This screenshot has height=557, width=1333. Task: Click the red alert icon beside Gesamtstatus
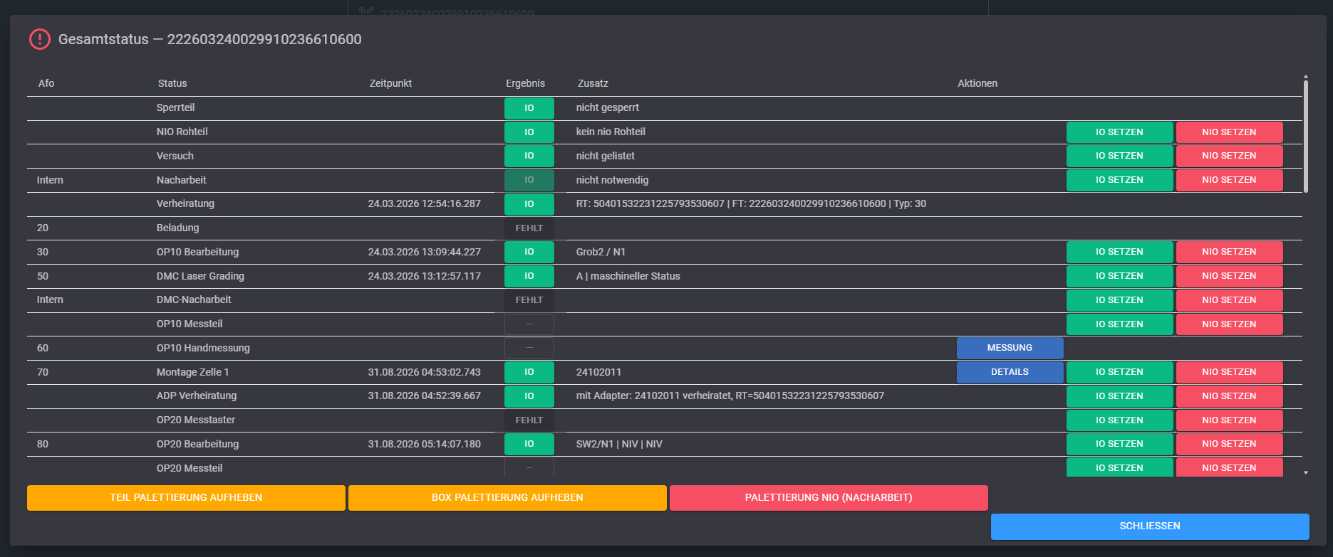point(39,39)
